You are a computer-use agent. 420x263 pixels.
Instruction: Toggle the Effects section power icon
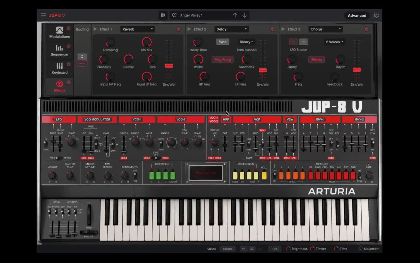69,82
